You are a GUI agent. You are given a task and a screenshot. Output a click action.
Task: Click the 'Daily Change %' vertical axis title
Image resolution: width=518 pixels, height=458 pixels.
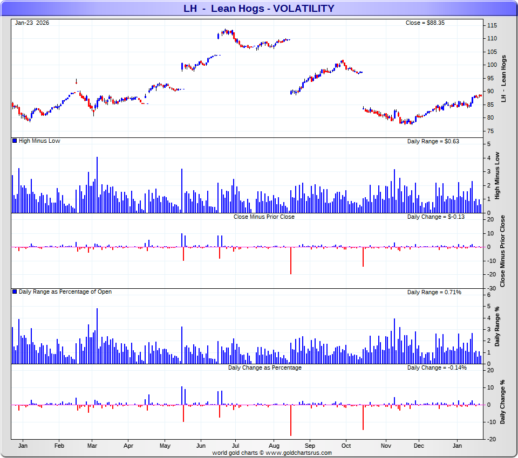pyautogui.click(x=502, y=402)
